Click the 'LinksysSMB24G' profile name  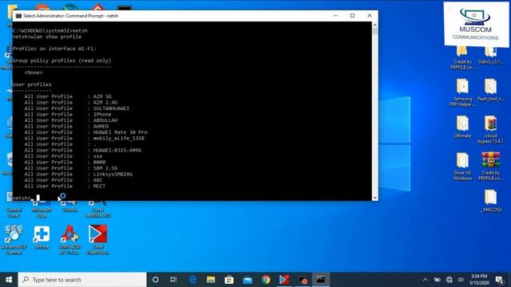113,174
